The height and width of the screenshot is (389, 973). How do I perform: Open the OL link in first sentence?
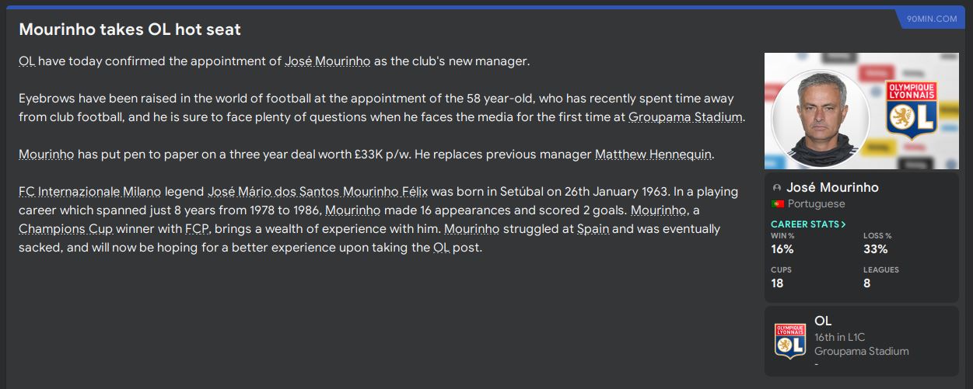[27, 61]
